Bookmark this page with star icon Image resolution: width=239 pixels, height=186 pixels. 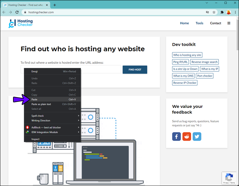pos(214,12)
